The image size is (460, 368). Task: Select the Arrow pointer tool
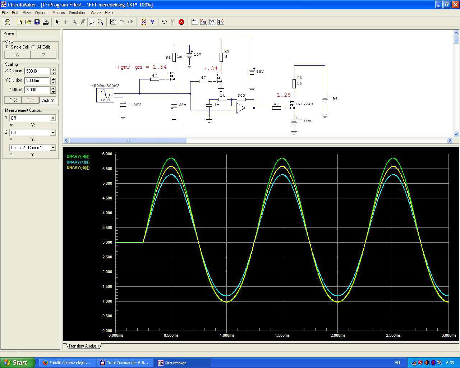coord(57,22)
